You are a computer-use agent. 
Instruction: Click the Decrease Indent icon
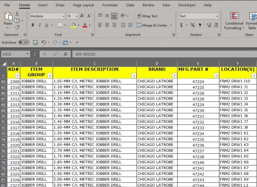pos(123,25)
